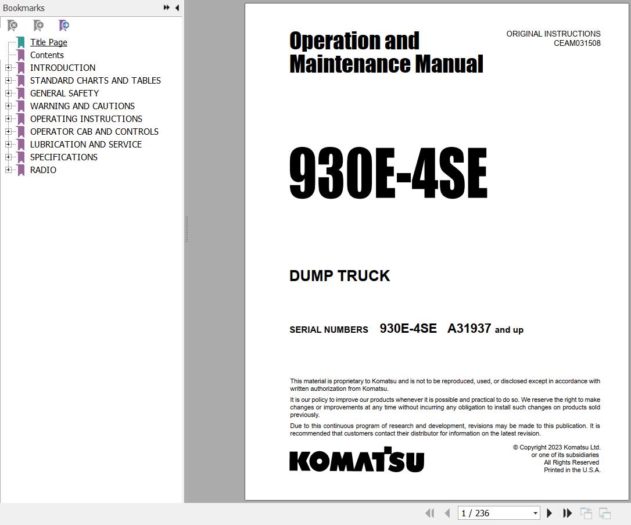Open the Title Page bookmark
This screenshot has height=525, width=631.
(49, 42)
